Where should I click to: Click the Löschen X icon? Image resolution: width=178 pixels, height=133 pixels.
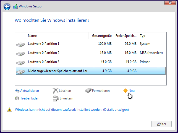pos(55,91)
